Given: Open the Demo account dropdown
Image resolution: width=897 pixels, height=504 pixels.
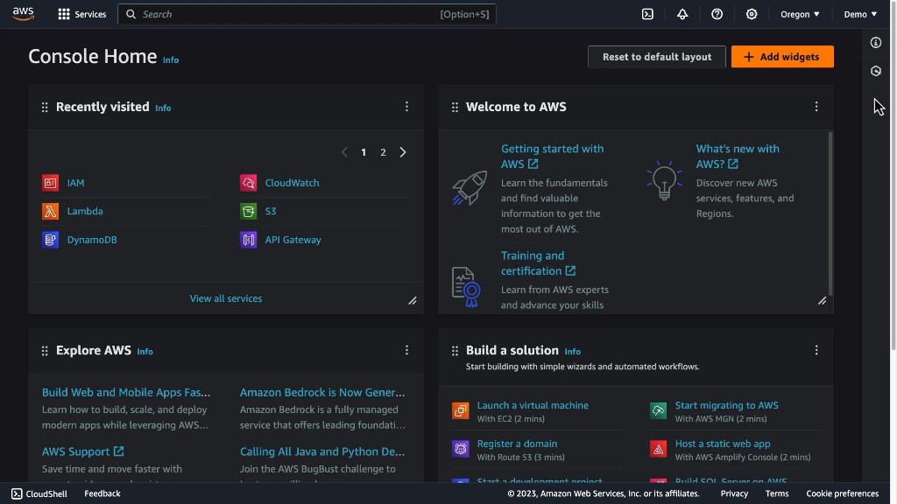Looking at the screenshot, I should click(860, 14).
